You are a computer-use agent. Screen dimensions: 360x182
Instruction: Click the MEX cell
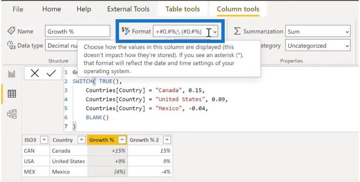click(x=36, y=172)
